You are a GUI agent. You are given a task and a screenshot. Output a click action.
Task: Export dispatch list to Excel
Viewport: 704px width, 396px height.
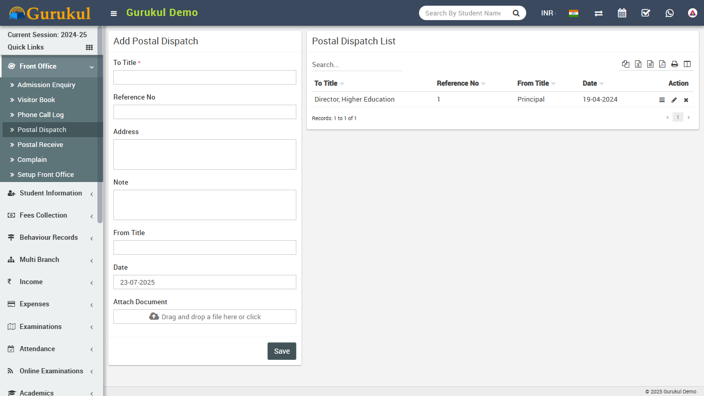tap(638, 64)
